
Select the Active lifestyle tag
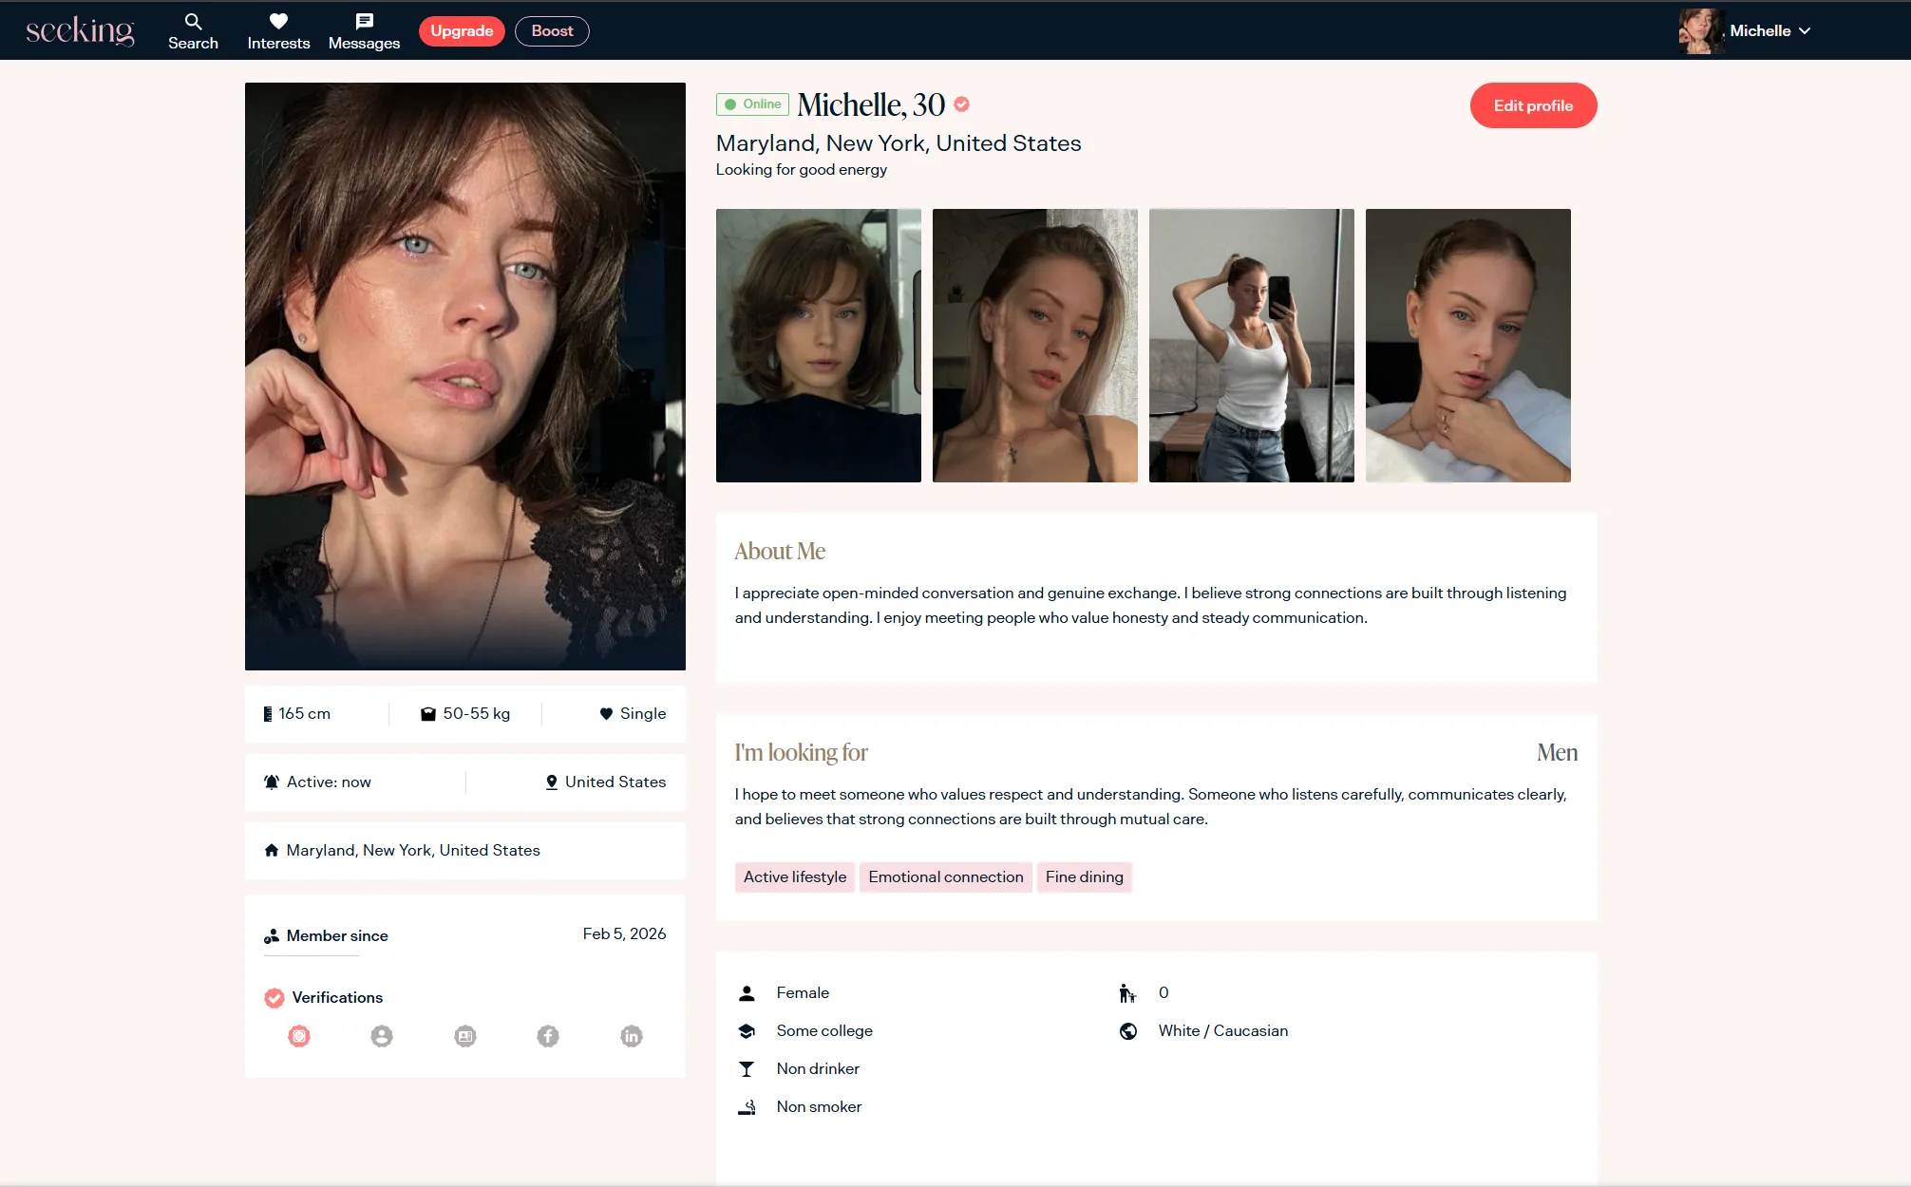794,876
